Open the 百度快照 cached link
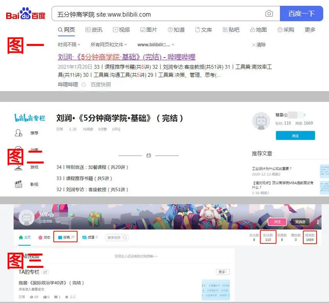 coord(101,85)
